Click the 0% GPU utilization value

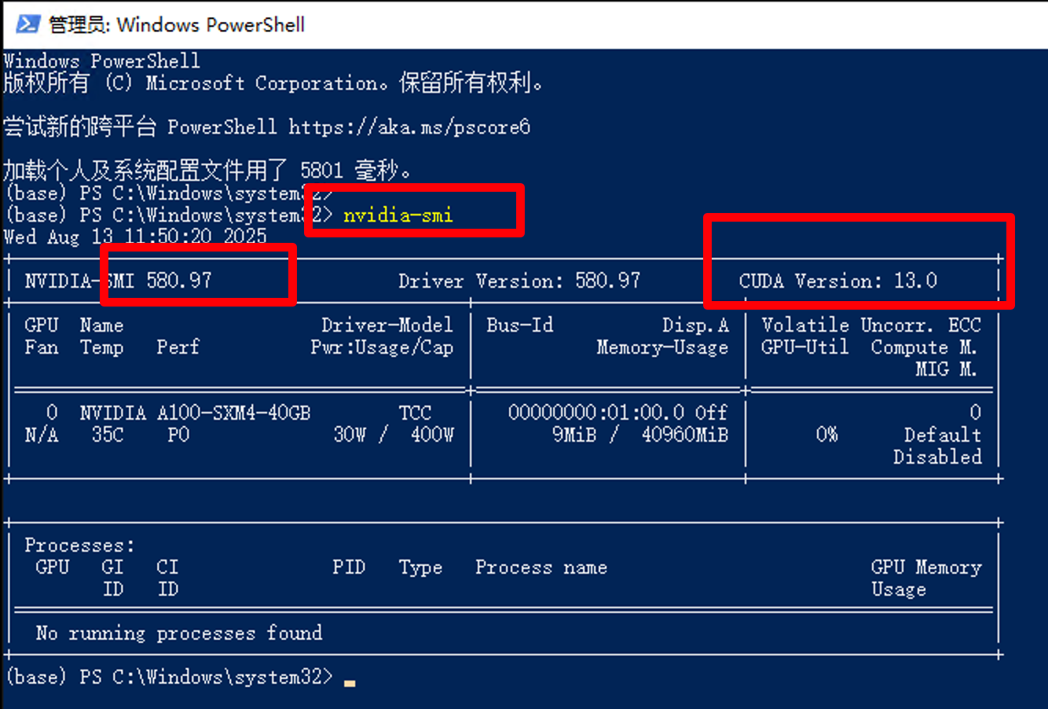(826, 435)
